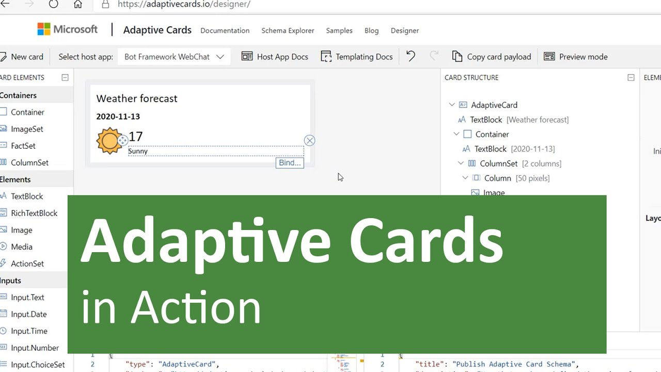Click the undo icon in the toolbar
661x372 pixels.
coord(411,56)
